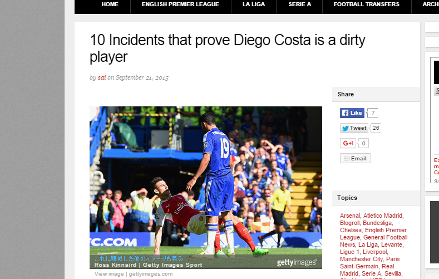
Task: Open the Atletico Madrid topic link
Action: (x=383, y=216)
